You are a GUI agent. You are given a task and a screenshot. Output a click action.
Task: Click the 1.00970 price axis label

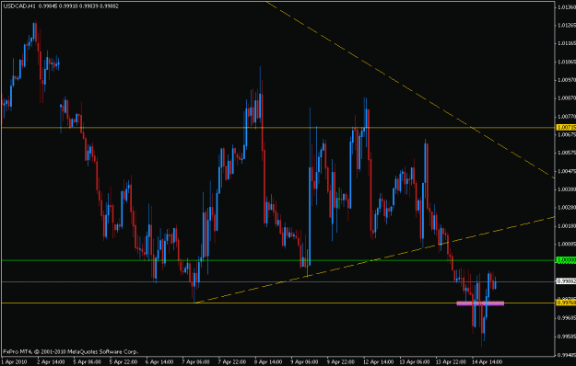coord(567,79)
